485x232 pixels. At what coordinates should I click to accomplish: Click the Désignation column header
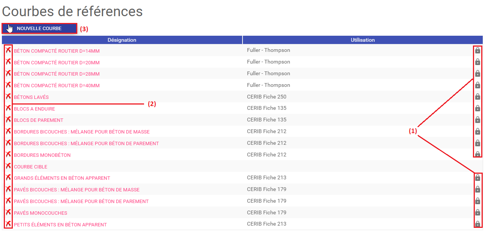(x=122, y=40)
